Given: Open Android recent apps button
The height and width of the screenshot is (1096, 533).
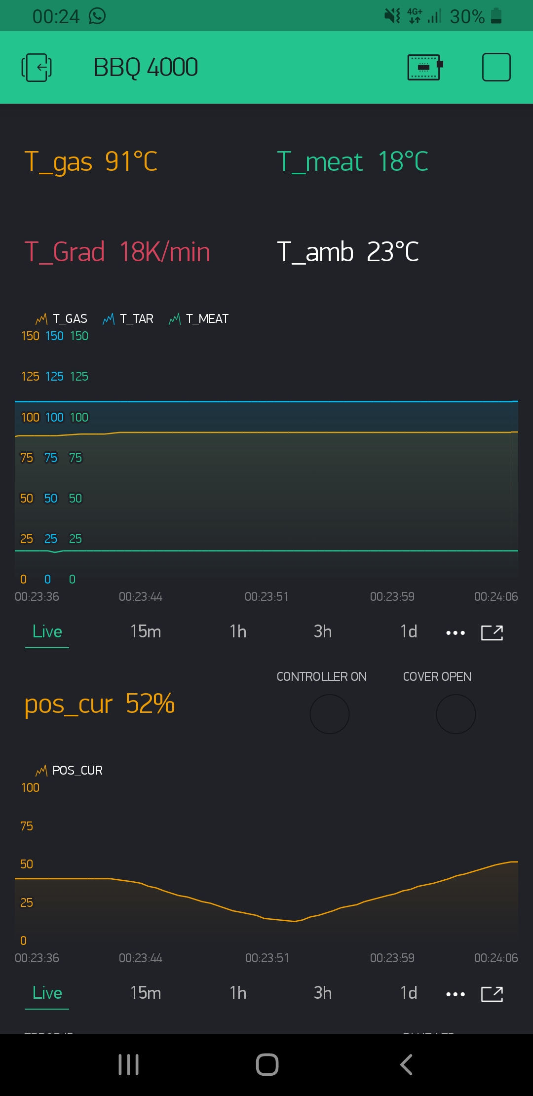Looking at the screenshot, I should tap(128, 1064).
